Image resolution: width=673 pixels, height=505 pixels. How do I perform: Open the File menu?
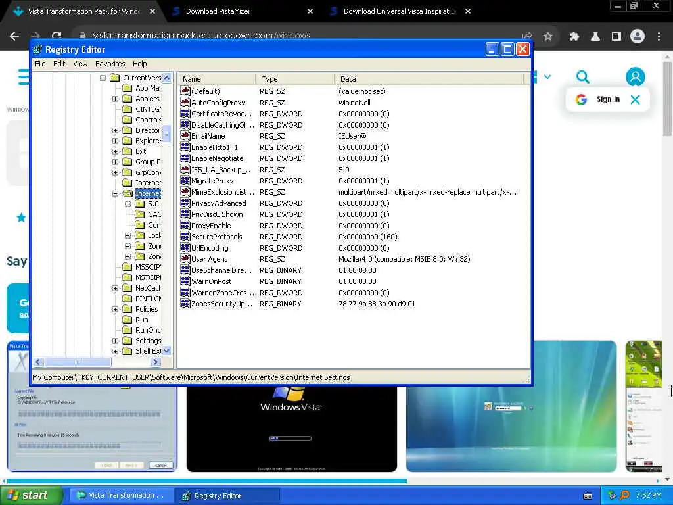click(40, 64)
